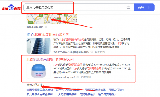Open the 北京凯儿得乐母婴用品有限公司 result link

50,60
